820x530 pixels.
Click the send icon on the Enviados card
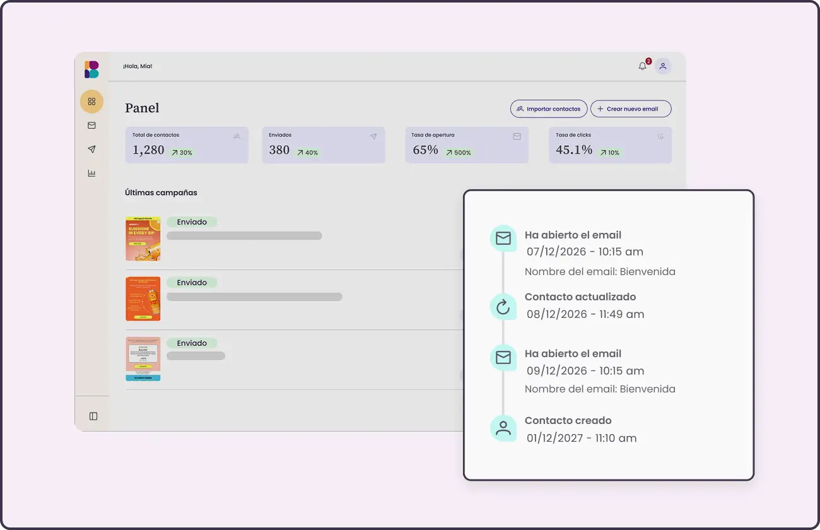pos(373,136)
